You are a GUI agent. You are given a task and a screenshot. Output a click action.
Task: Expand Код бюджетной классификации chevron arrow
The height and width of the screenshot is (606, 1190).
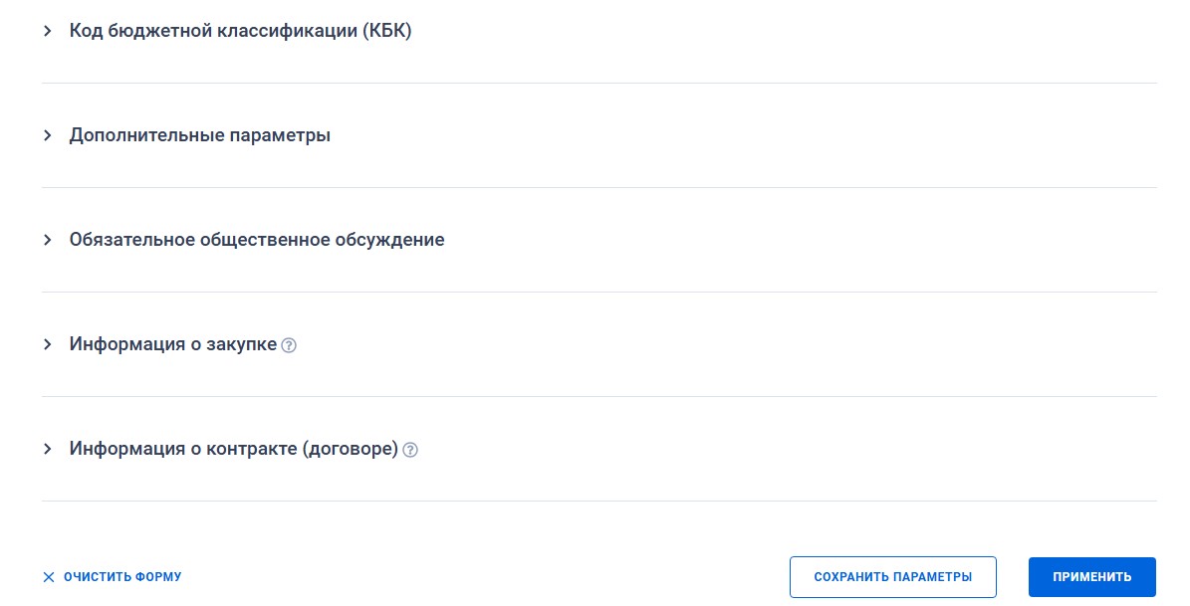[x=47, y=31]
